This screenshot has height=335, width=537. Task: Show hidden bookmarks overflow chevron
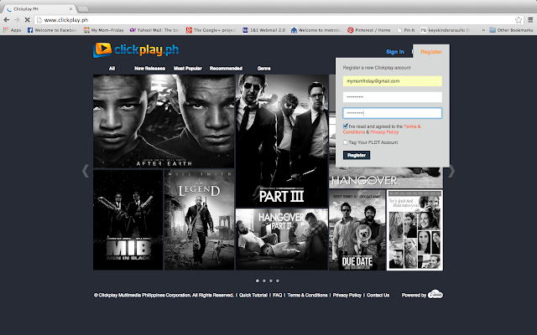pyautogui.click(x=483, y=30)
